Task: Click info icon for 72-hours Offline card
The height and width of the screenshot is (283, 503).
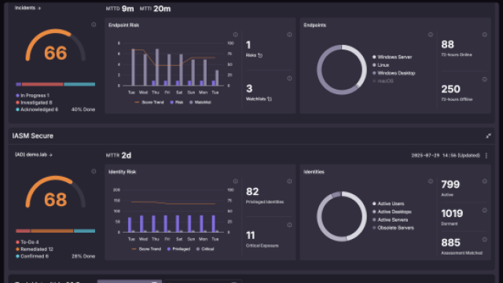Action: [484, 79]
